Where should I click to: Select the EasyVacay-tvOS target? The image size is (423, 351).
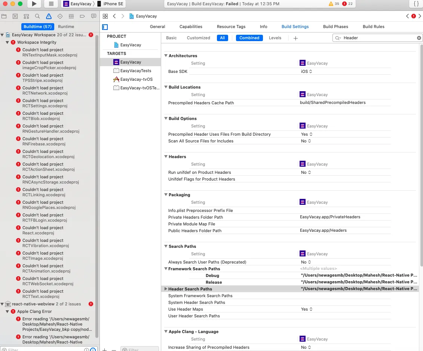click(133, 79)
